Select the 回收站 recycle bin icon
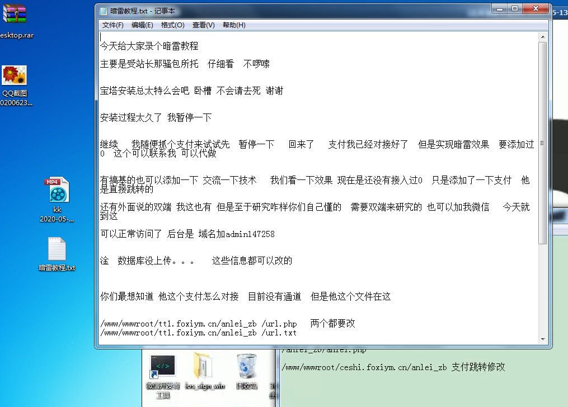Viewport: 568px width, 407px height. (247, 371)
